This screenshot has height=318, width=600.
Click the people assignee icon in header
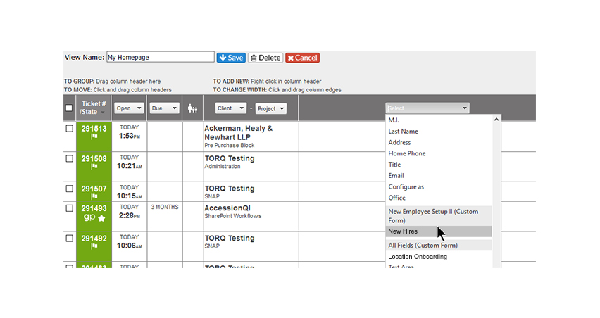(x=192, y=108)
